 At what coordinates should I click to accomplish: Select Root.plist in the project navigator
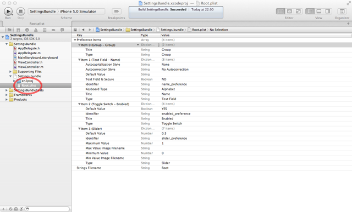[x=29, y=85]
